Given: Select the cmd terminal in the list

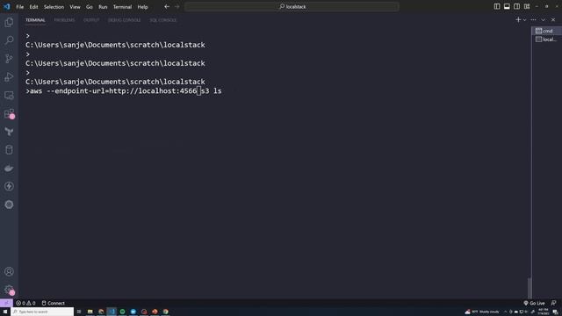Looking at the screenshot, I should (546, 31).
